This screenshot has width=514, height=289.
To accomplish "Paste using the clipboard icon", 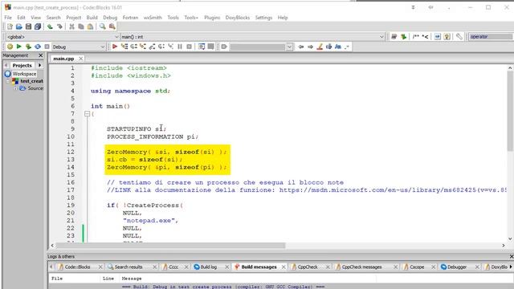I will click(90, 26).
